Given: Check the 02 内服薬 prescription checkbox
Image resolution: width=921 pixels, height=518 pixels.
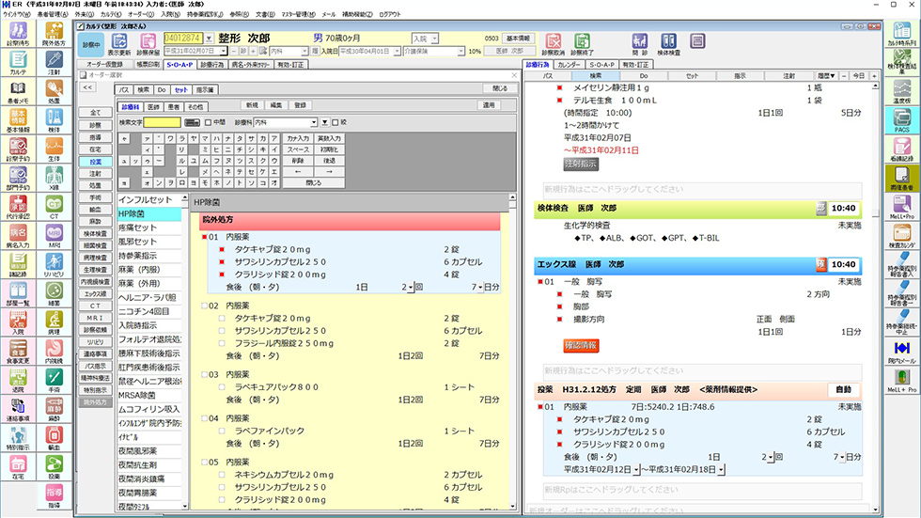Looking at the screenshot, I should pyautogui.click(x=205, y=306).
